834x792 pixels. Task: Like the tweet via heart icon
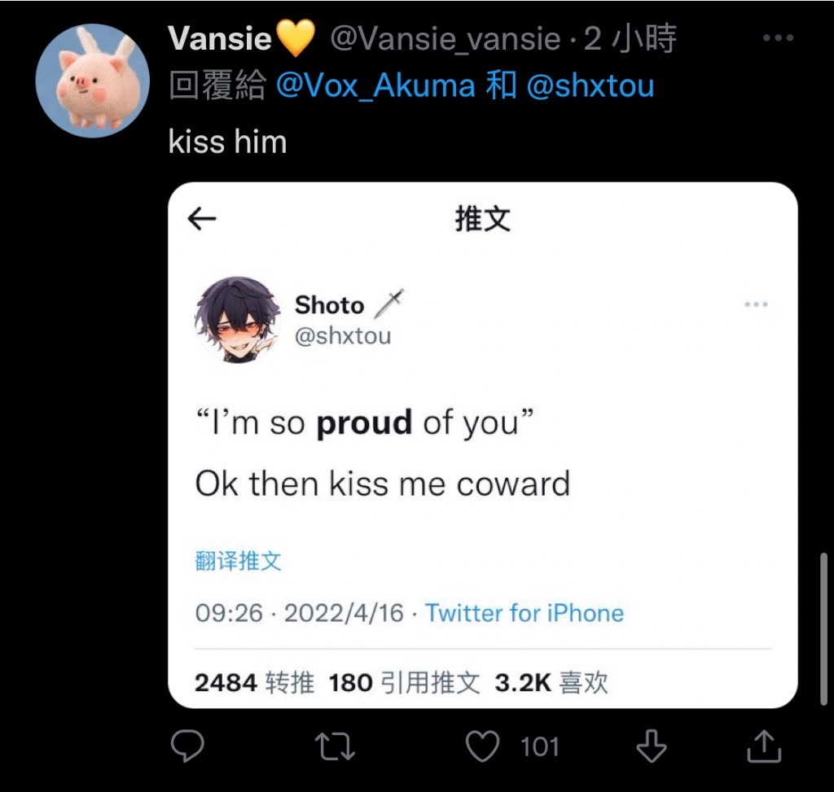[x=482, y=746]
